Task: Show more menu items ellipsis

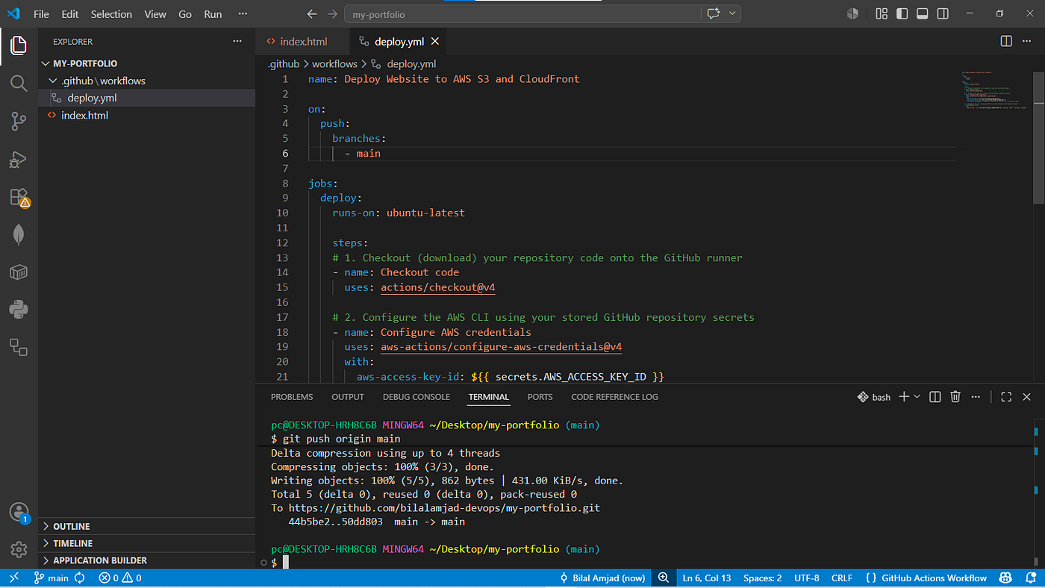Action: (243, 14)
